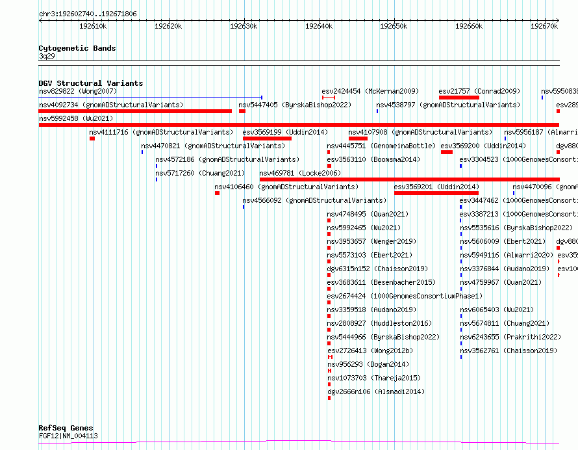Screen dimensions: 578x450
Task: Click the 192610k ruler position label
Action: pos(93,26)
